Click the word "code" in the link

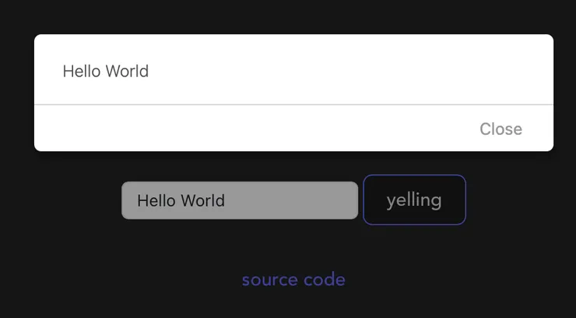point(325,280)
